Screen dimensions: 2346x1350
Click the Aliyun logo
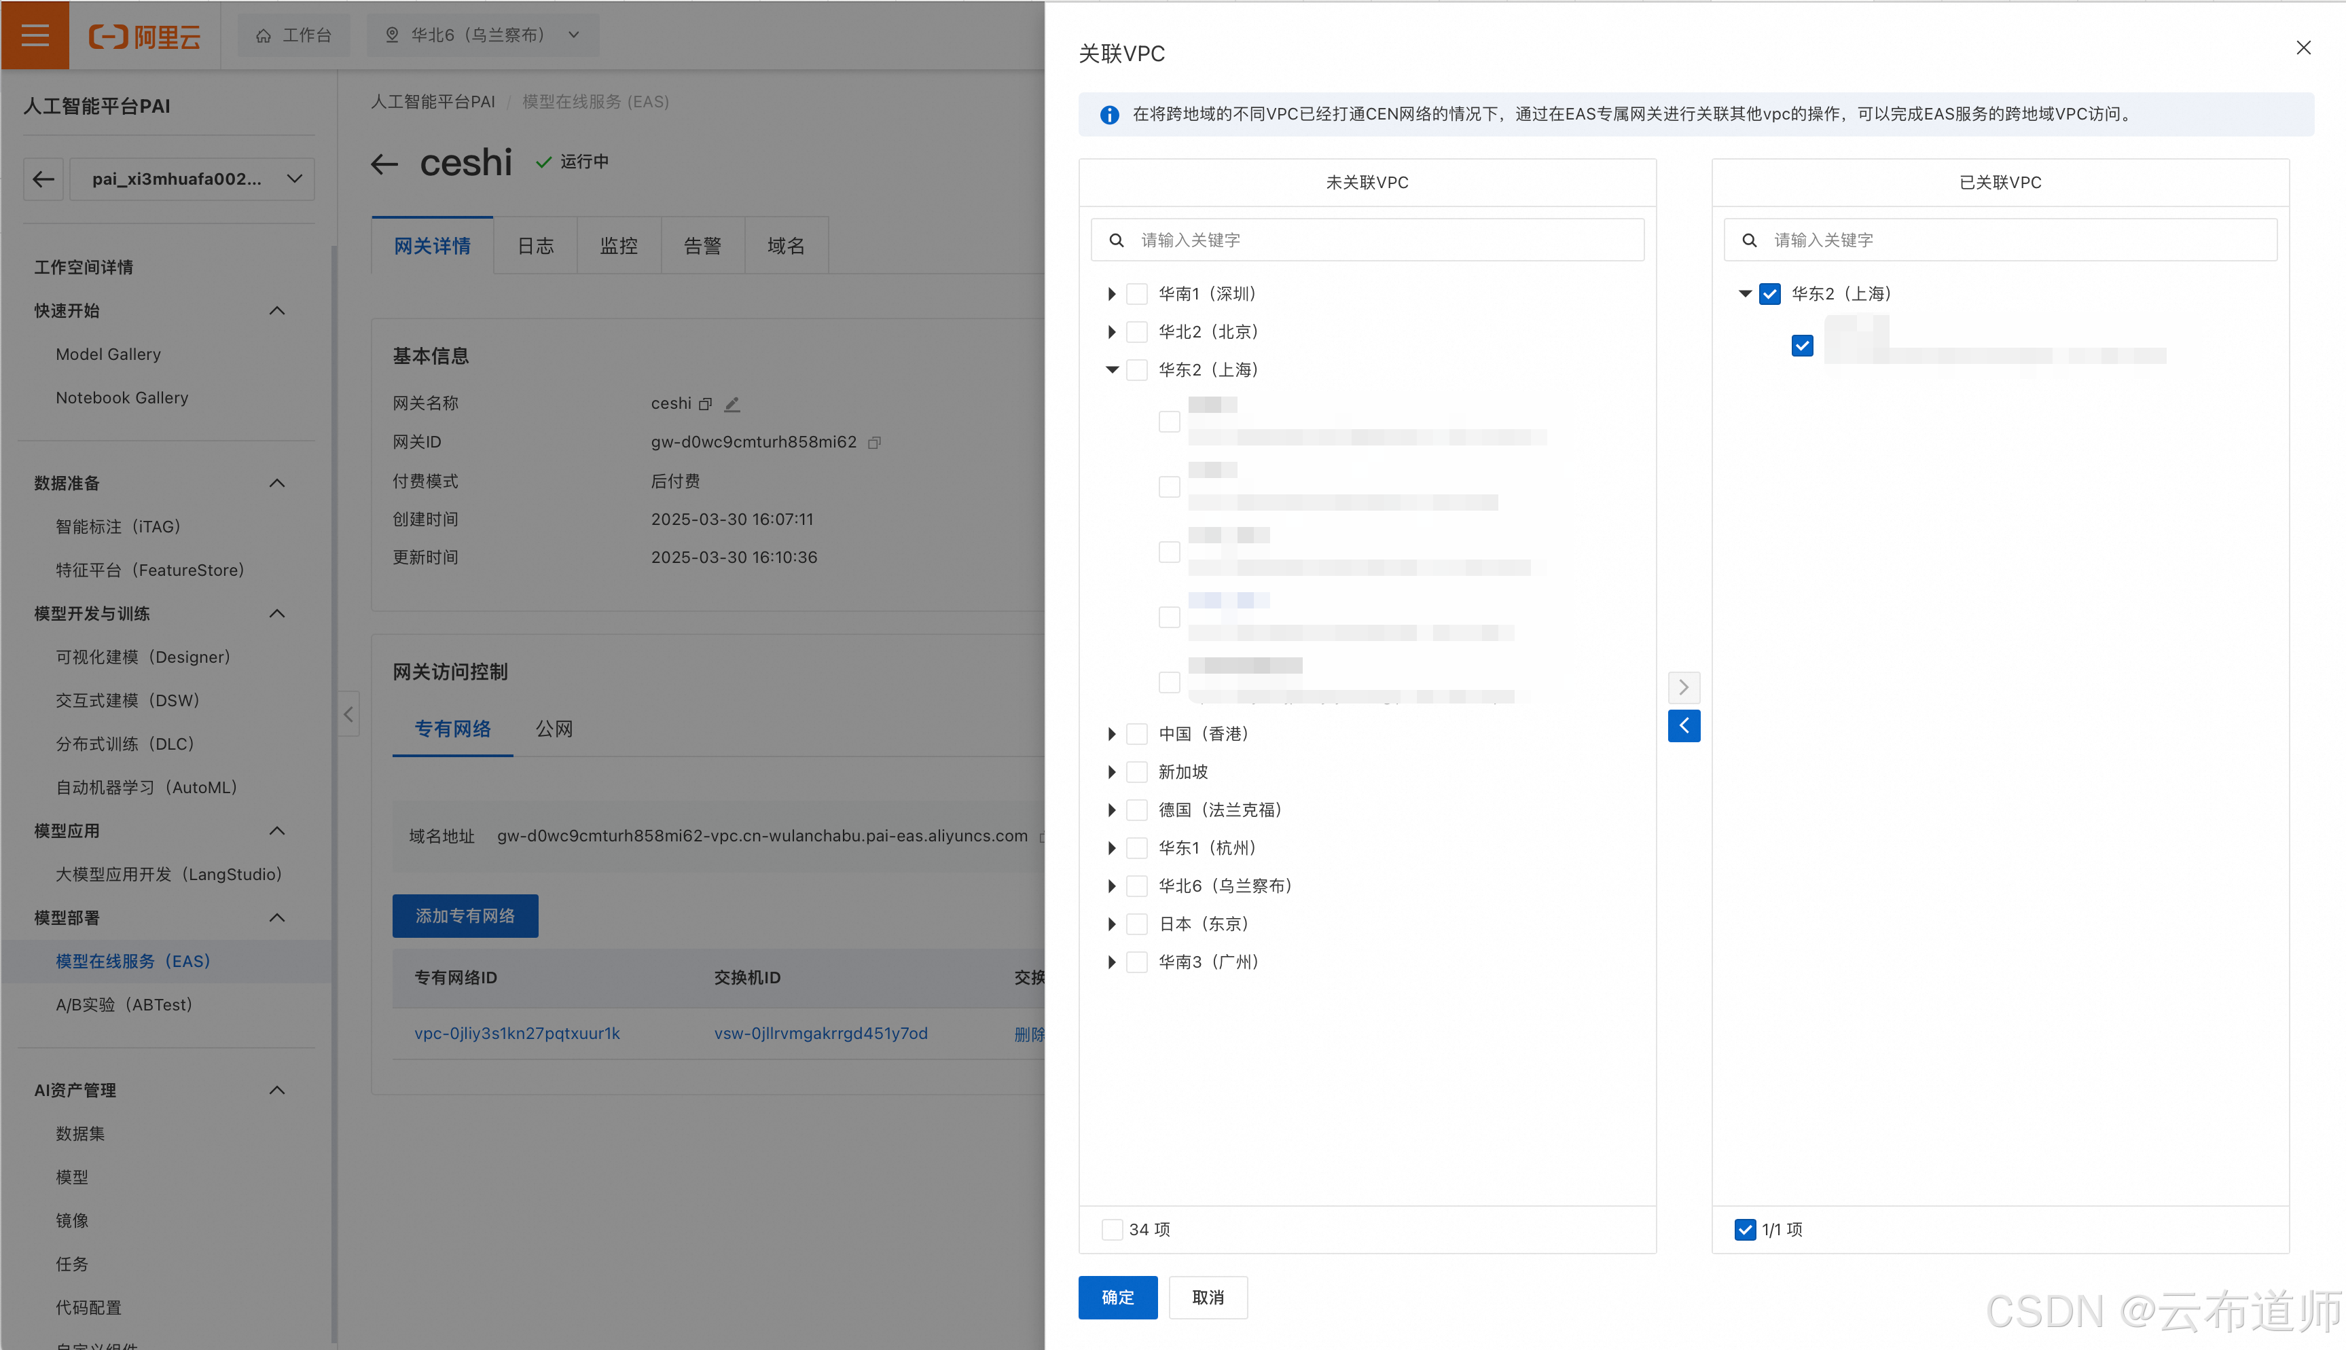tap(145, 36)
